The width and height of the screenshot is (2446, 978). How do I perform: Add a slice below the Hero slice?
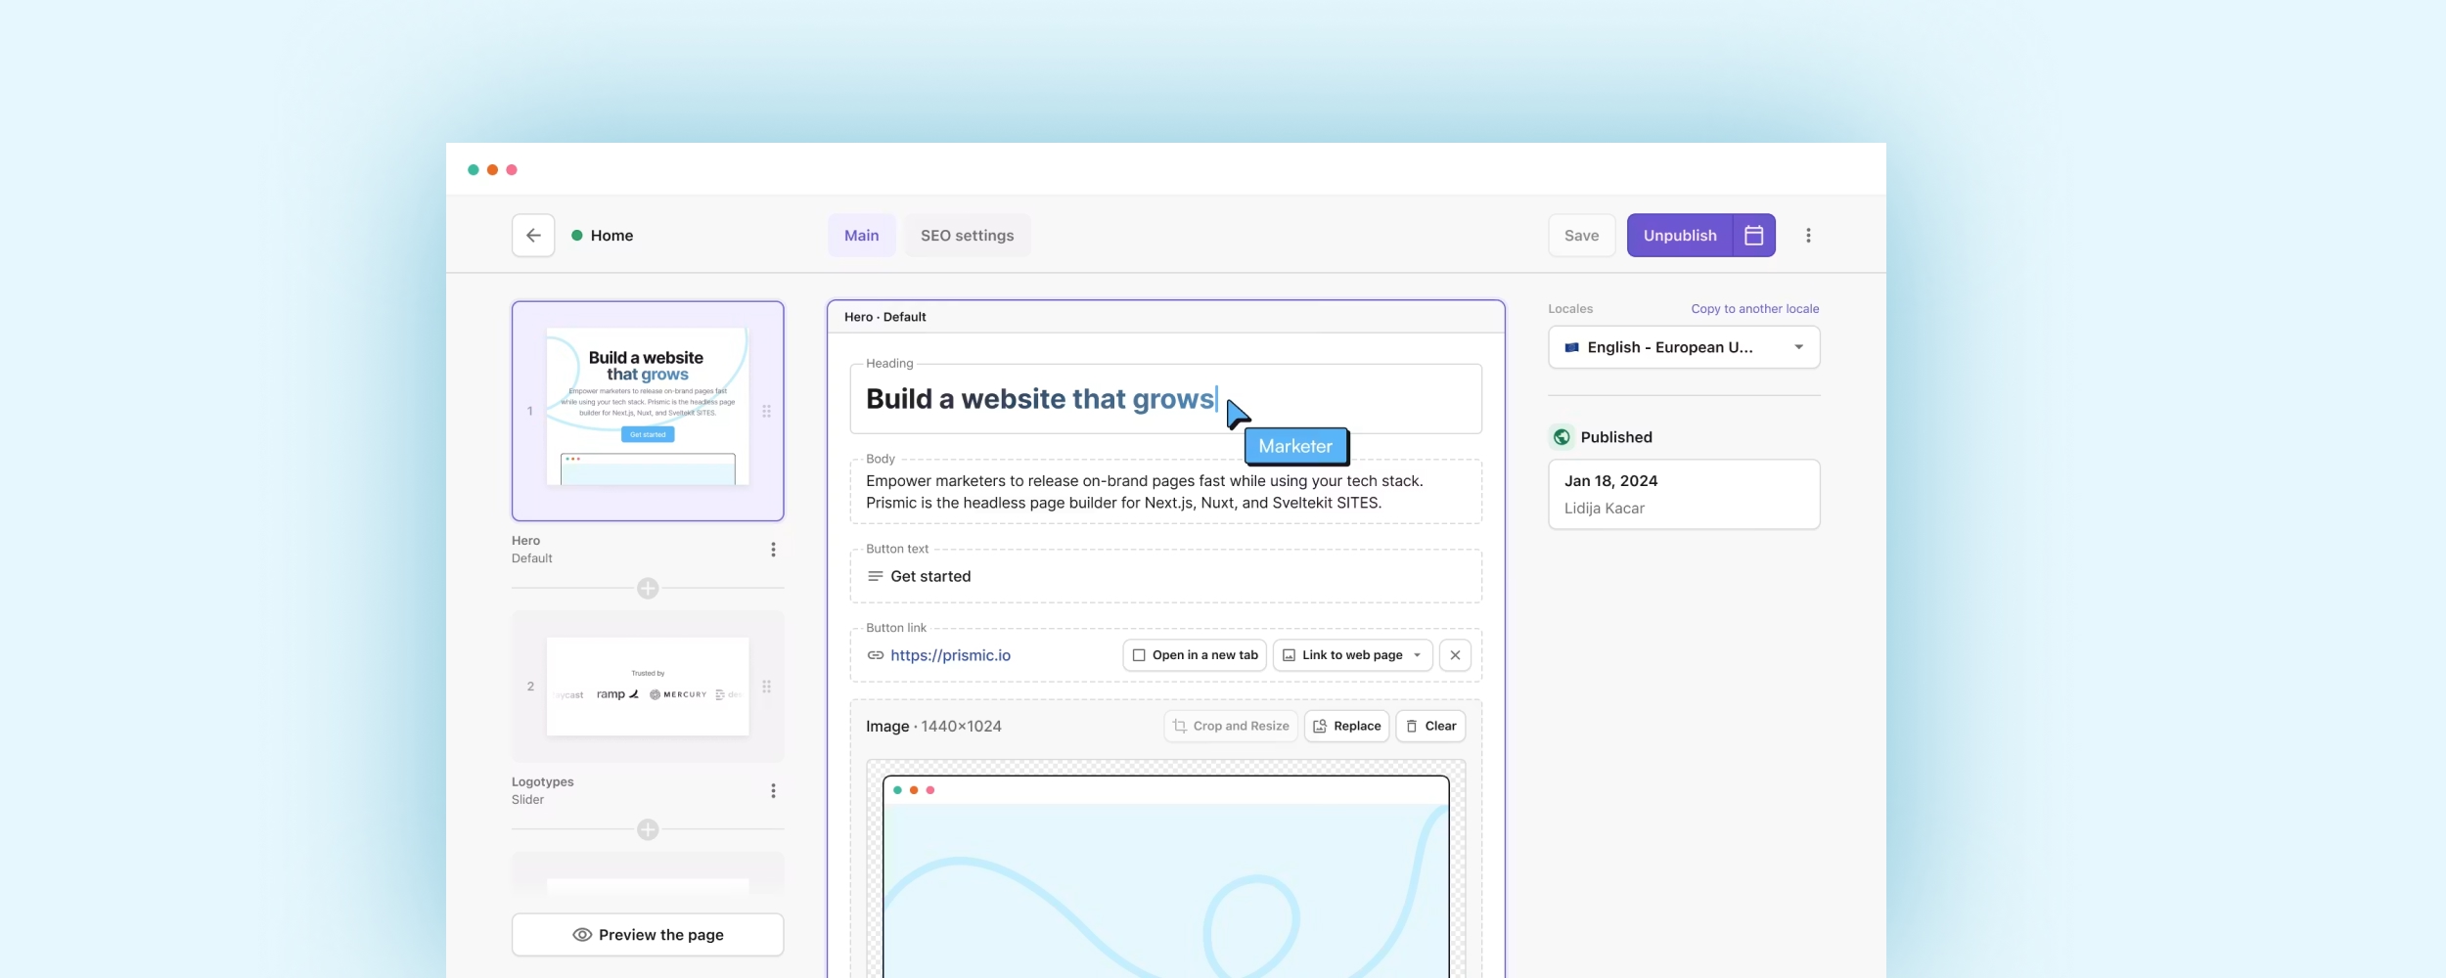648,589
